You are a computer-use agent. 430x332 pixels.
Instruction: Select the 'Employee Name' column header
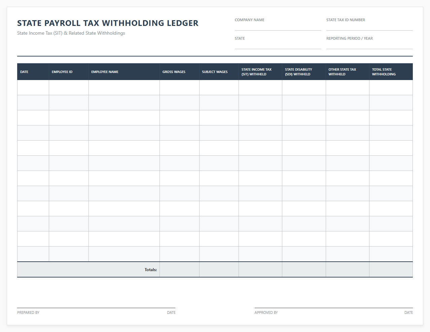124,72
